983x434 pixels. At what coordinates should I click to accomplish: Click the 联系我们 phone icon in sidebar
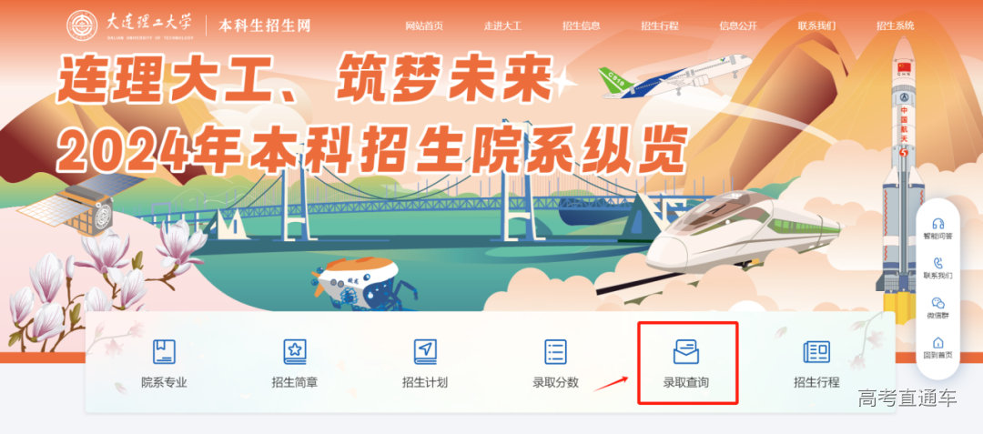937,263
